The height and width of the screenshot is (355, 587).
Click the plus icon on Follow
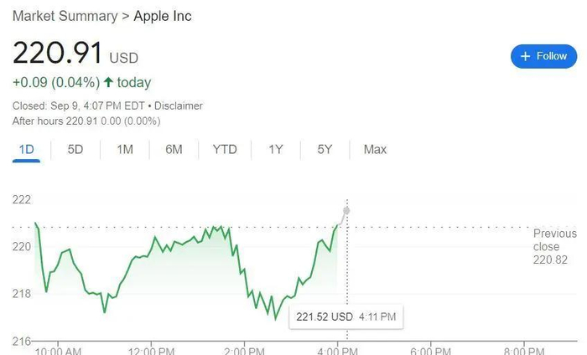(526, 56)
